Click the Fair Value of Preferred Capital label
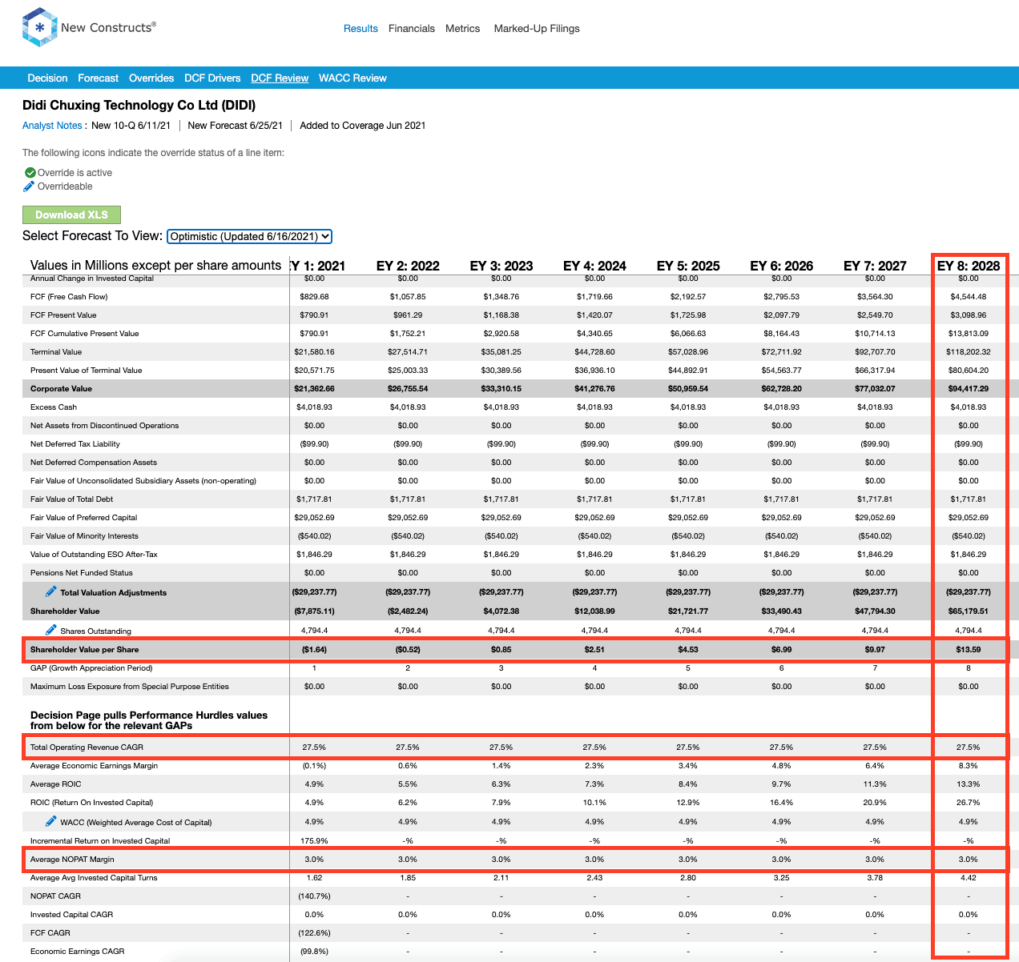This screenshot has height=962, width=1019. [x=83, y=518]
